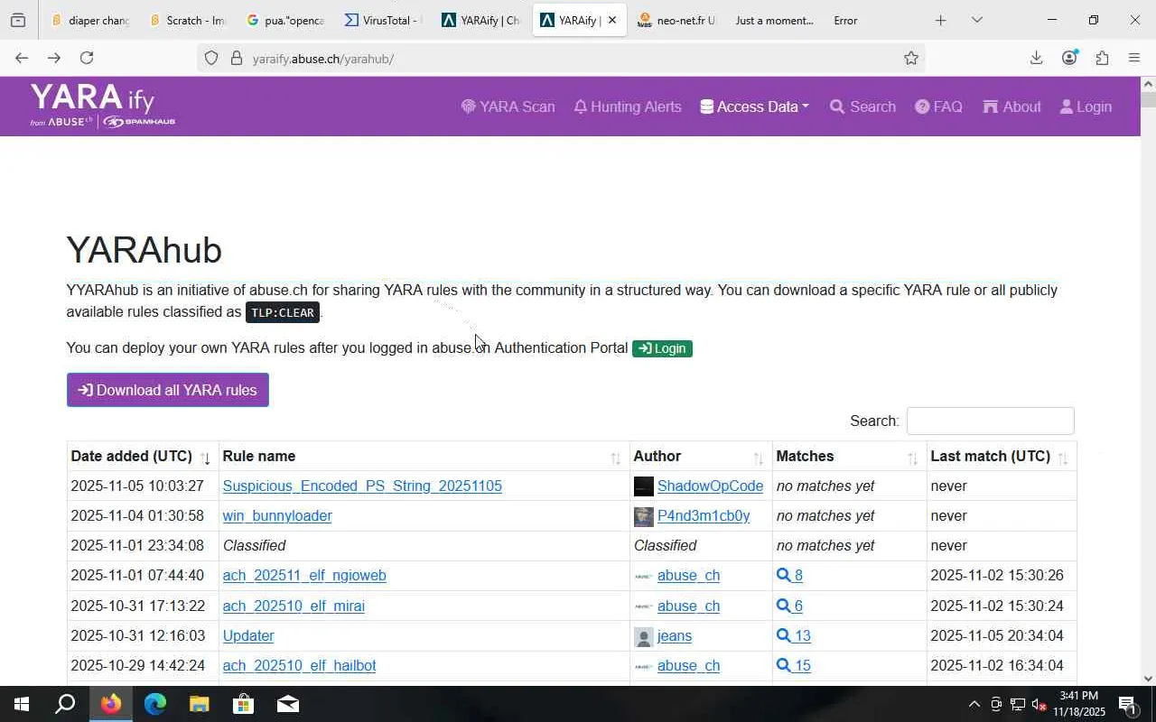Screen dimensions: 1156x722
Task: Open win_bunnyloader rule link
Action: tap(277, 516)
